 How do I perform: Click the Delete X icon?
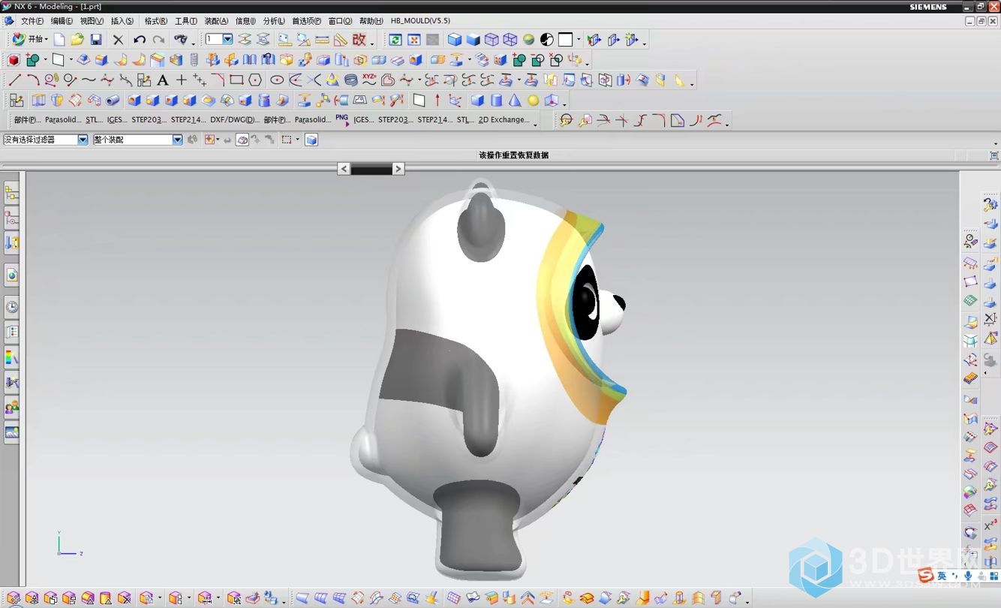(119, 40)
